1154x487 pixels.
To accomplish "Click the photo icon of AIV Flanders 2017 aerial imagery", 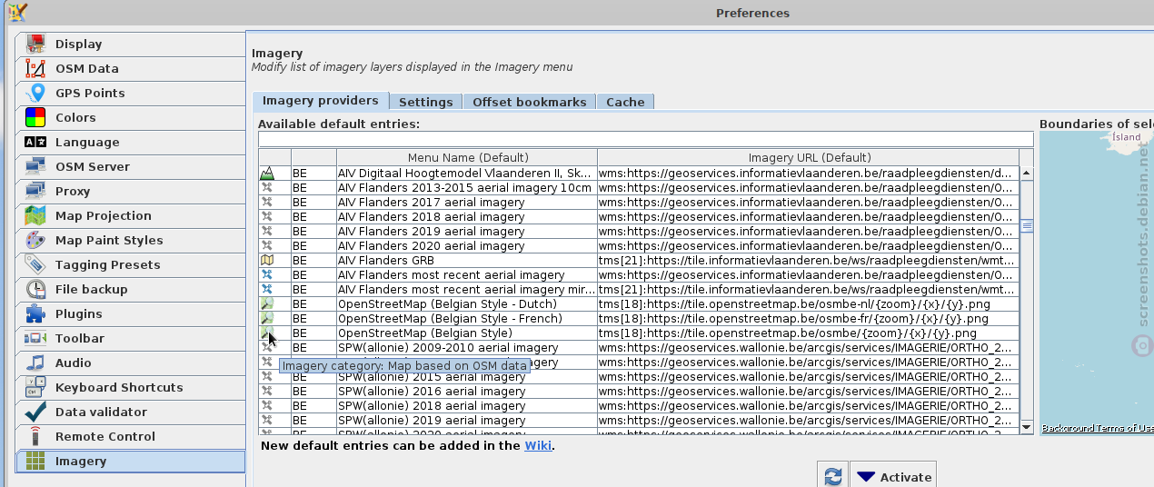I will tap(267, 202).
